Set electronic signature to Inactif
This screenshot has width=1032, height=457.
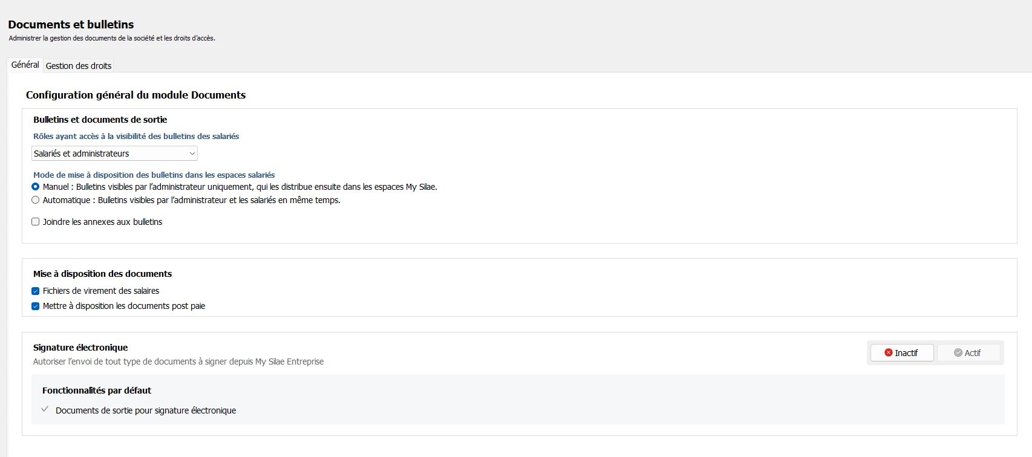(x=901, y=352)
